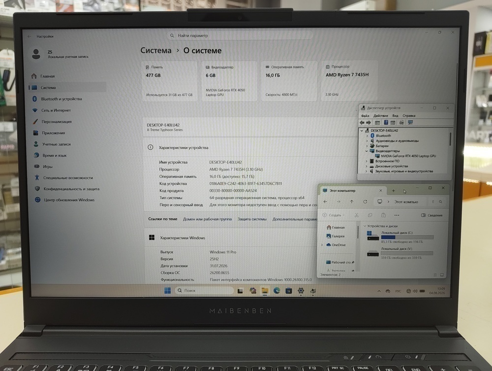Screen dimensions: 492x371
Task: Open Microsoft Edge from the taskbar
Action: pyautogui.click(x=277, y=291)
